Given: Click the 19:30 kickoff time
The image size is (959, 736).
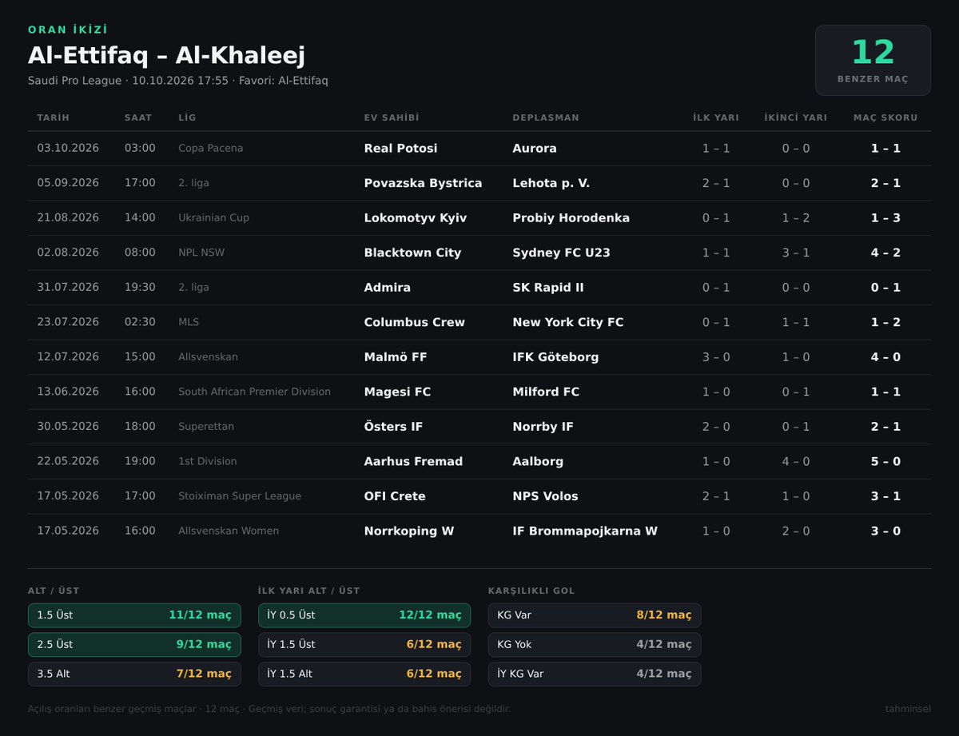Looking at the screenshot, I should 140,288.
